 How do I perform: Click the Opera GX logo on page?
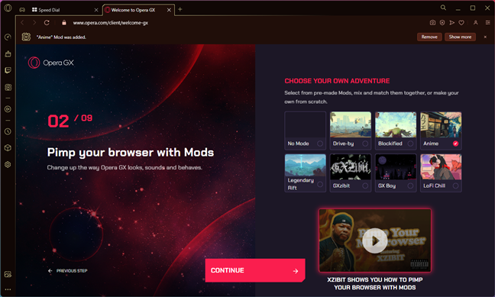[x=51, y=63]
